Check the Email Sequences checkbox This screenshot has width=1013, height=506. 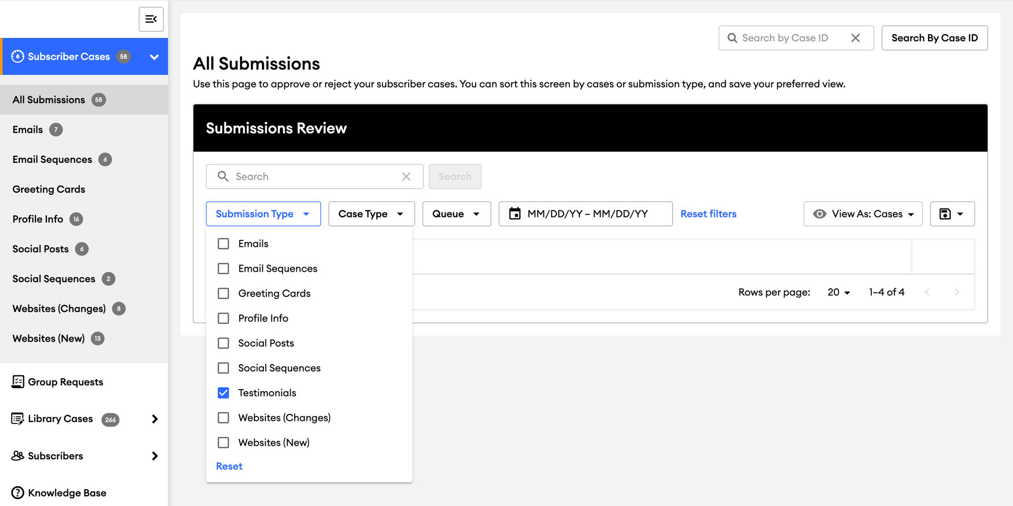point(223,268)
